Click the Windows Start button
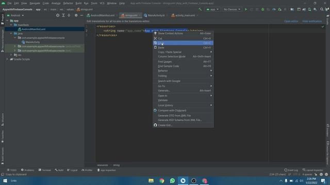 point(5,180)
